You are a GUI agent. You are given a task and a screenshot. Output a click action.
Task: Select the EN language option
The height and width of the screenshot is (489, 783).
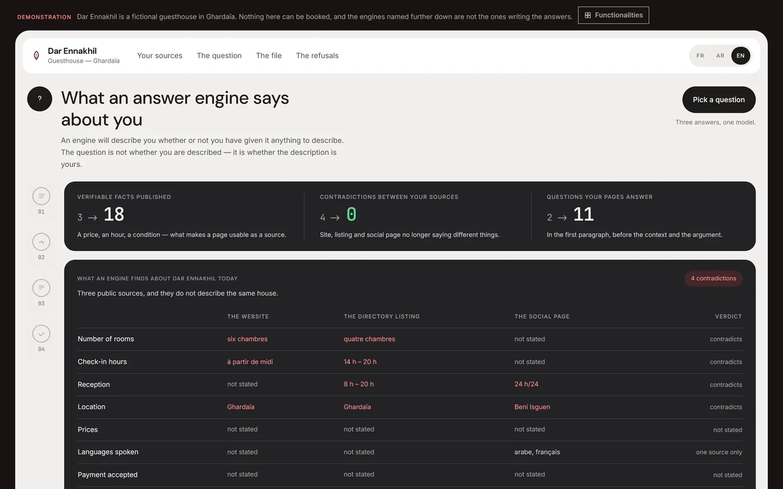740,56
